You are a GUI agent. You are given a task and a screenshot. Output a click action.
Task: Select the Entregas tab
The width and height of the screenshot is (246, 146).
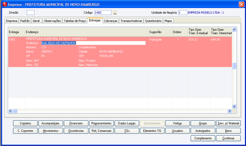(95, 20)
